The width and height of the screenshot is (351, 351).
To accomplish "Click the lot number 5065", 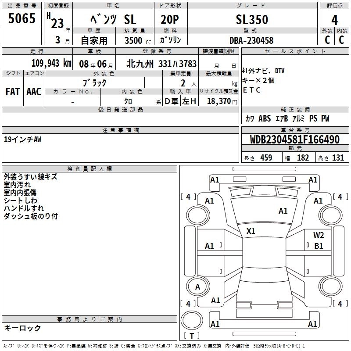I will point(22,19).
